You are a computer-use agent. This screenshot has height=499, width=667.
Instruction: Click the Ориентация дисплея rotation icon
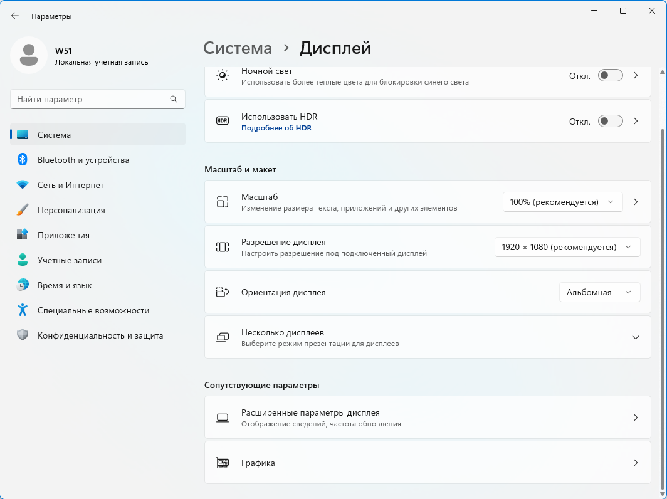pos(223,292)
